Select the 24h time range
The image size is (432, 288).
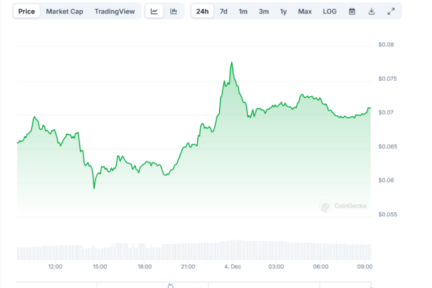pyautogui.click(x=202, y=11)
